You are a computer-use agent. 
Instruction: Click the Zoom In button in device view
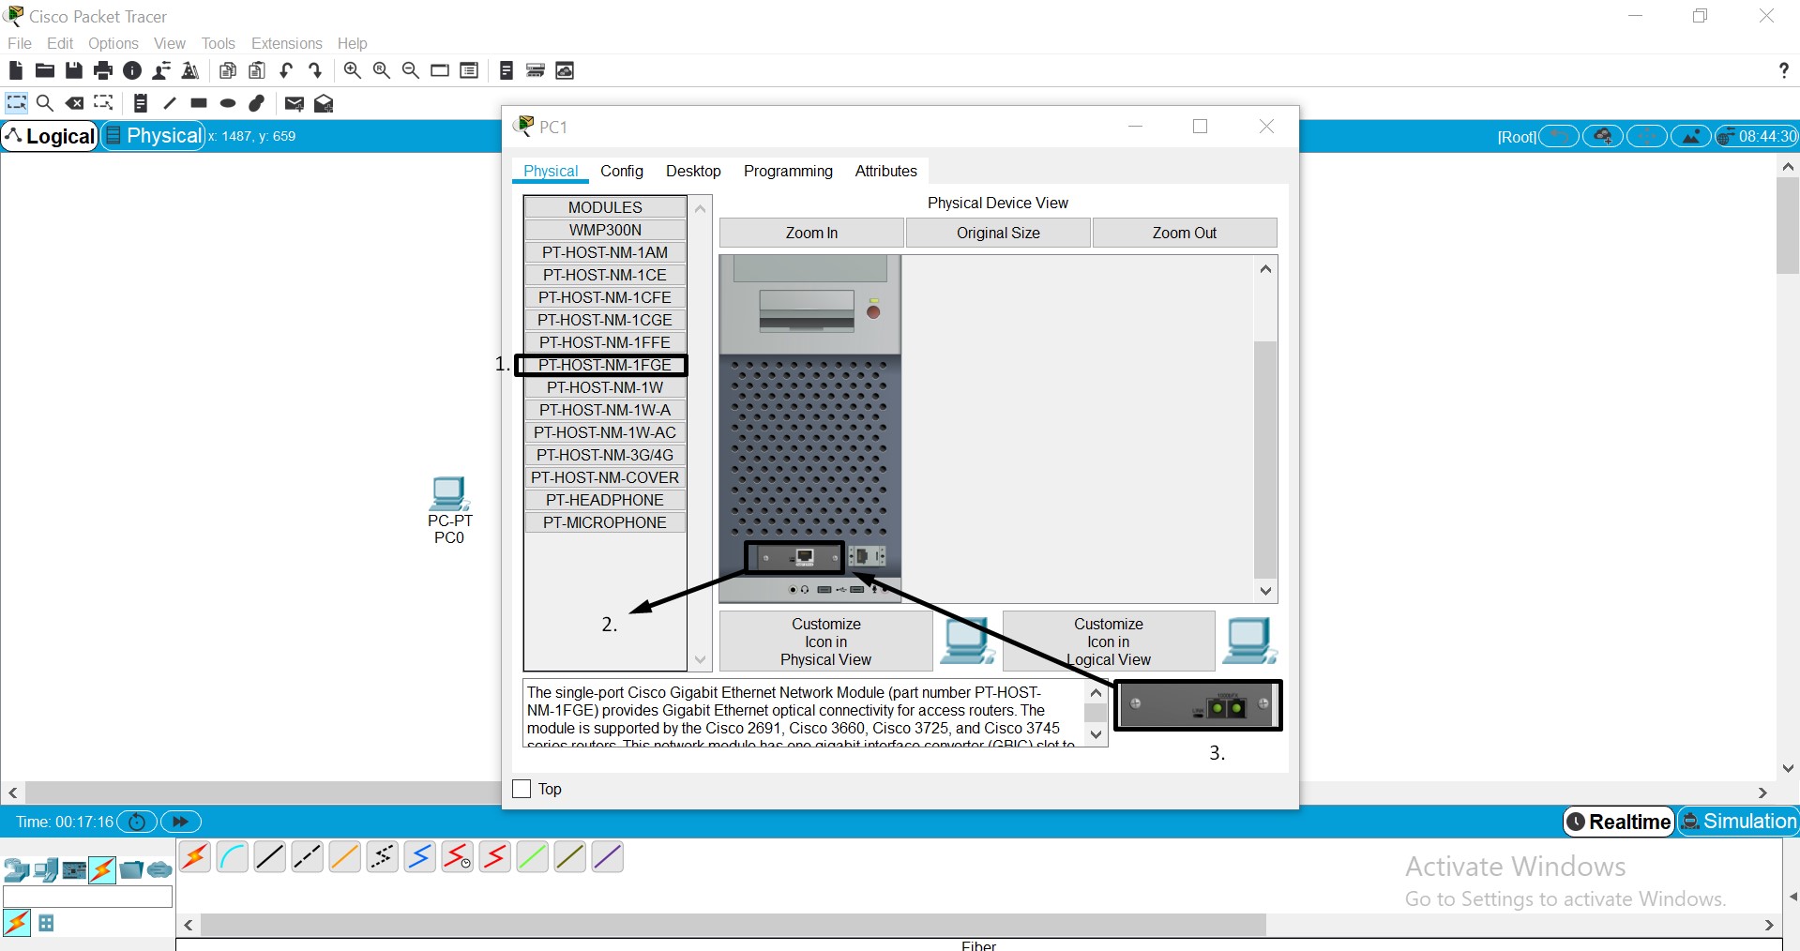coord(811,233)
